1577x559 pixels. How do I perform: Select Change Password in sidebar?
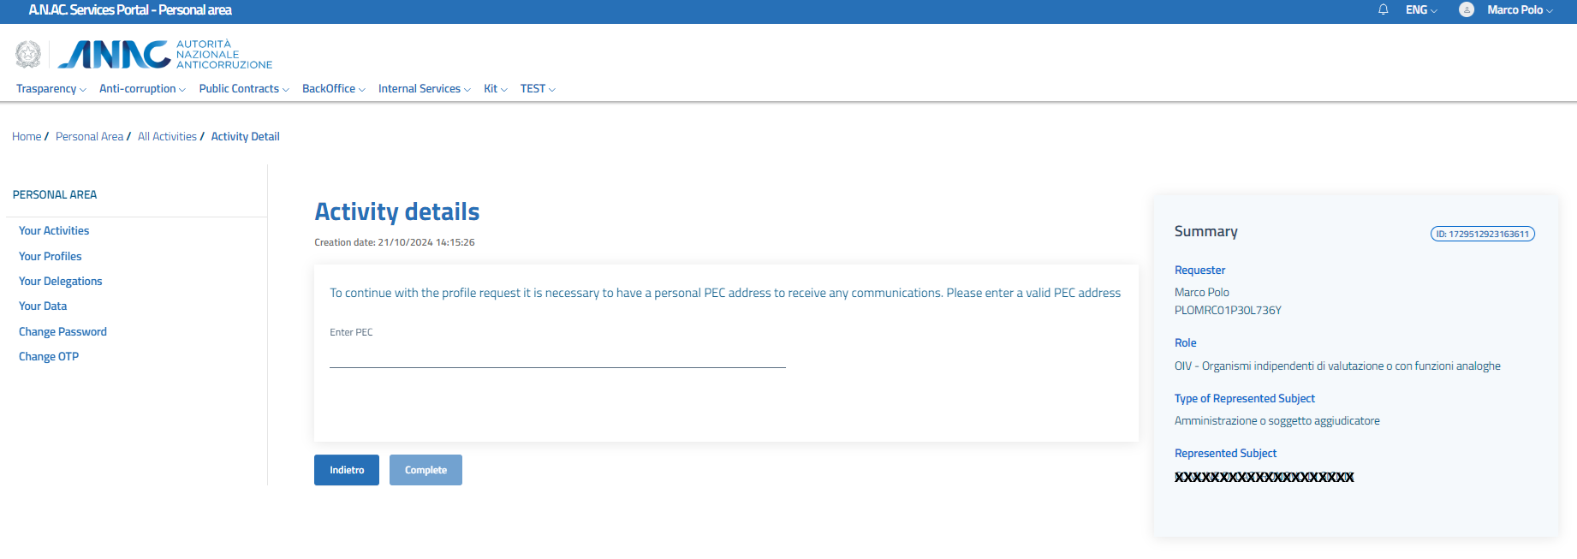[x=62, y=332]
